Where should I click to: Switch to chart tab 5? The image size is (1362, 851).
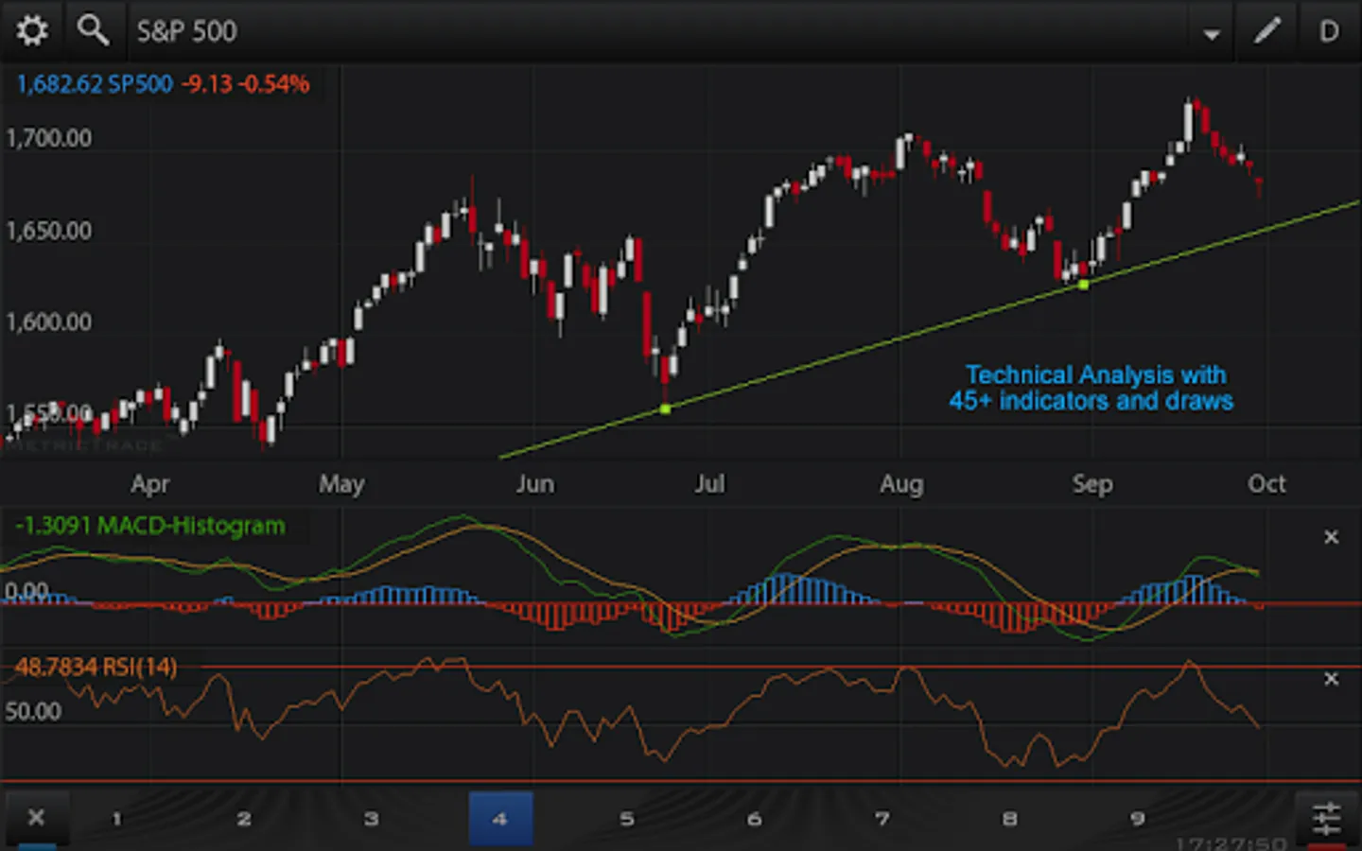coord(627,819)
